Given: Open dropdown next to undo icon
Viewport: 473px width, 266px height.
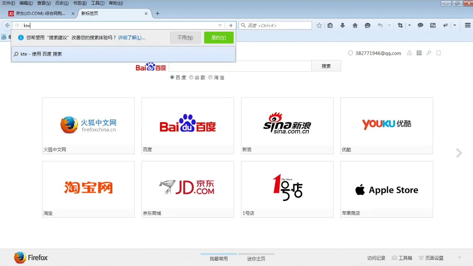Looking at the screenshot, I should point(389,25).
